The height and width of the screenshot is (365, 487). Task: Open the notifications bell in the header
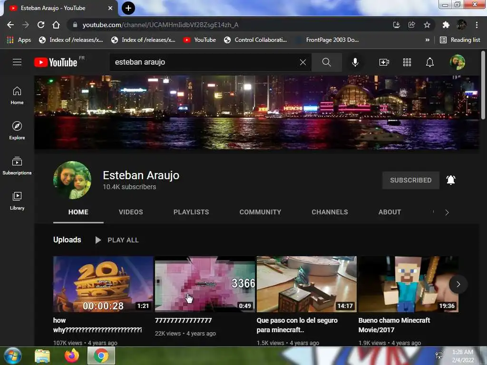pyautogui.click(x=430, y=62)
